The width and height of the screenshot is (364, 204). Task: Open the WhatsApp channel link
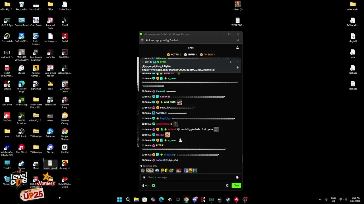(x=178, y=70)
